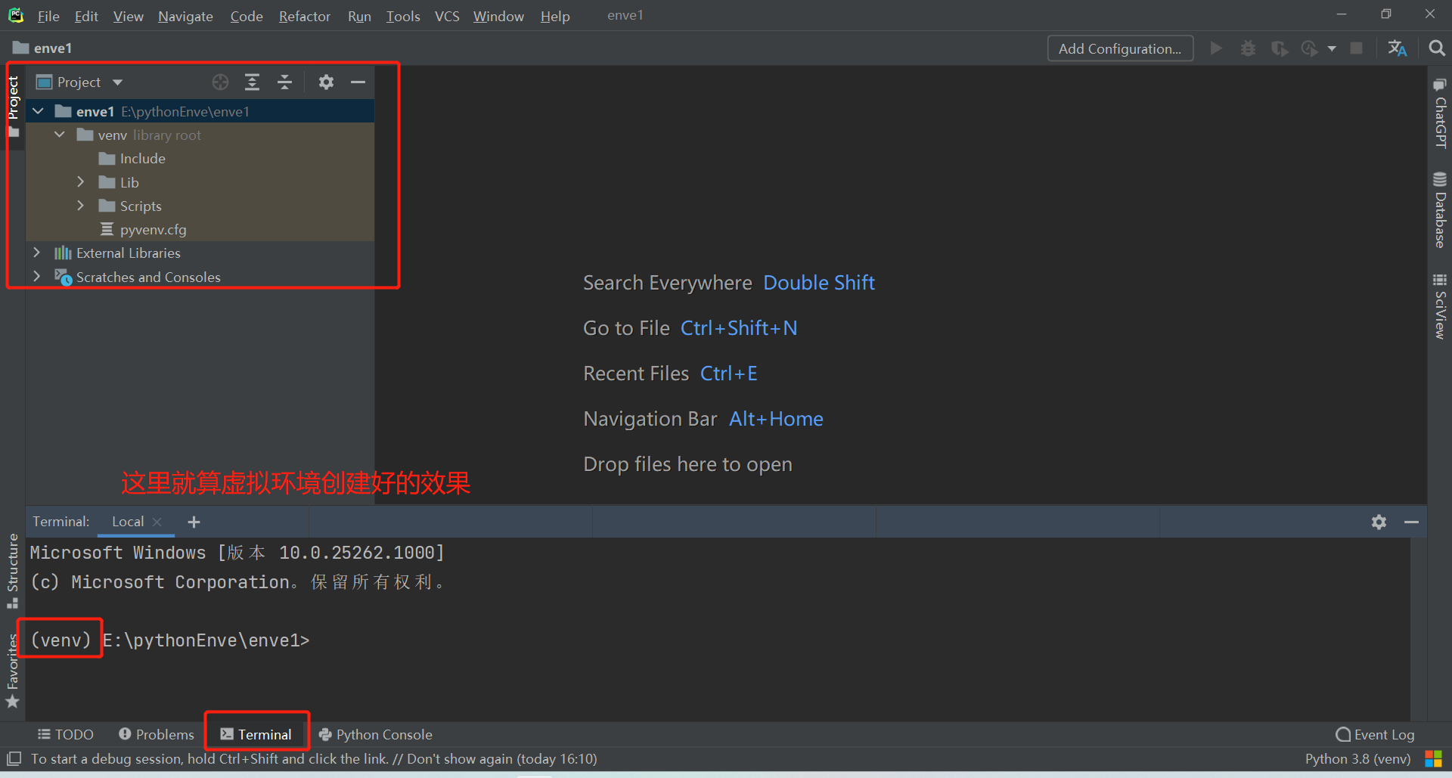Open the profiler dropdown arrow

pyautogui.click(x=1332, y=48)
